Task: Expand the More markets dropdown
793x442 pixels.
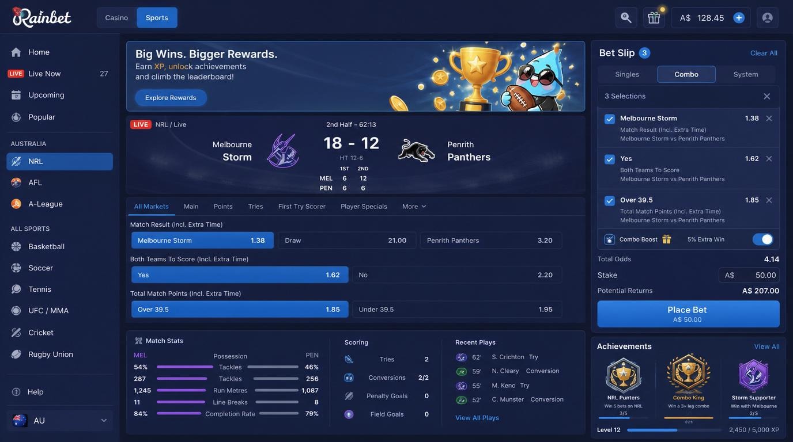Action: click(414, 206)
